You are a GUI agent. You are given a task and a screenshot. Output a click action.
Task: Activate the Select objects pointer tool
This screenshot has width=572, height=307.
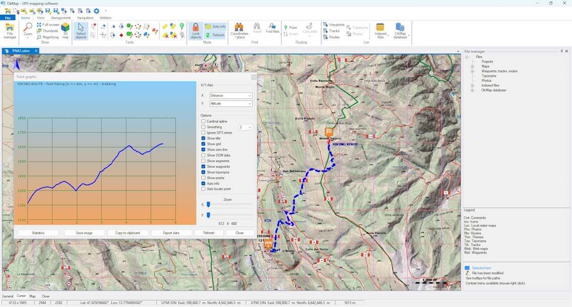pos(80,31)
